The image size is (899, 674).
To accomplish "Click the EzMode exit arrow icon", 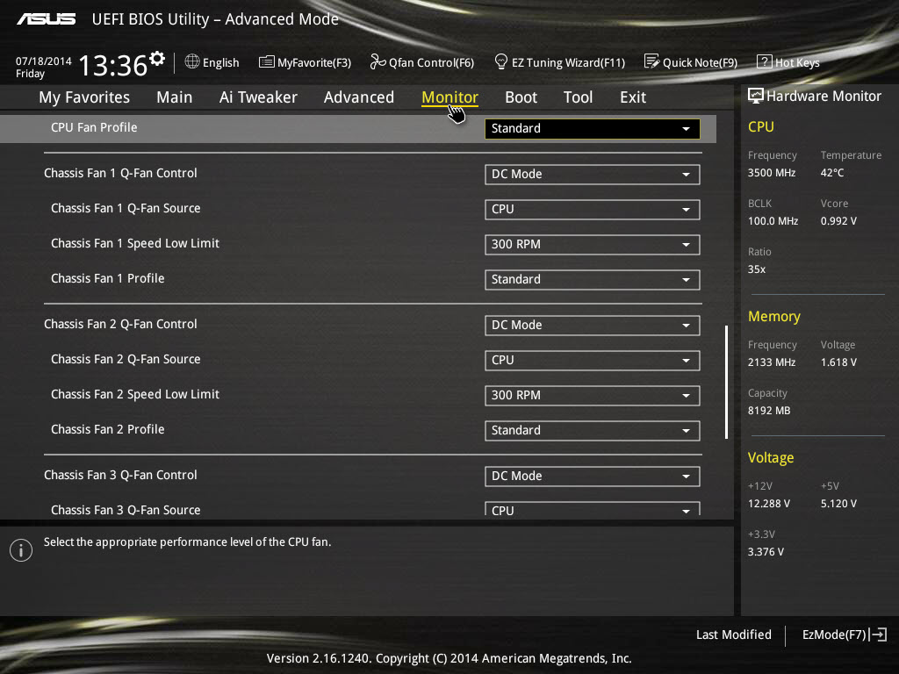I will tap(878, 635).
